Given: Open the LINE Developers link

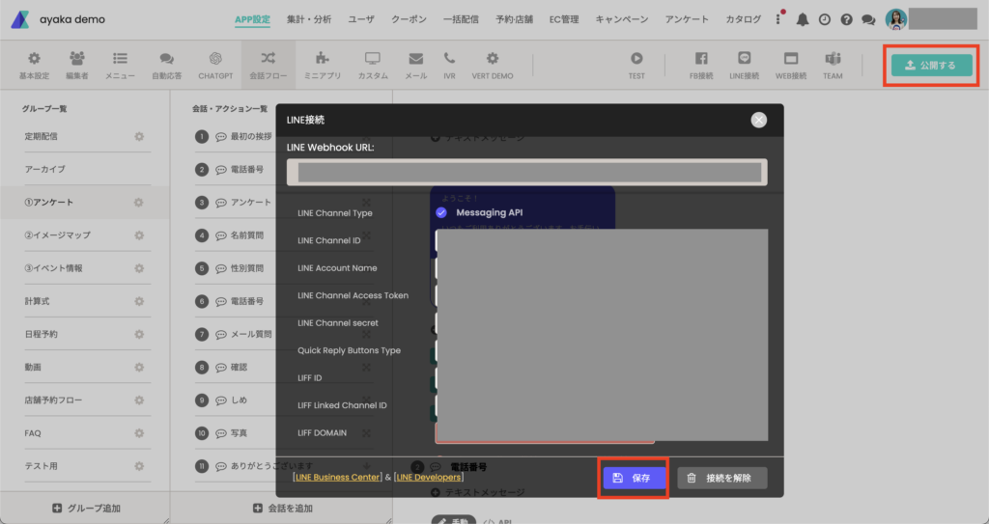Looking at the screenshot, I should point(428,478).
